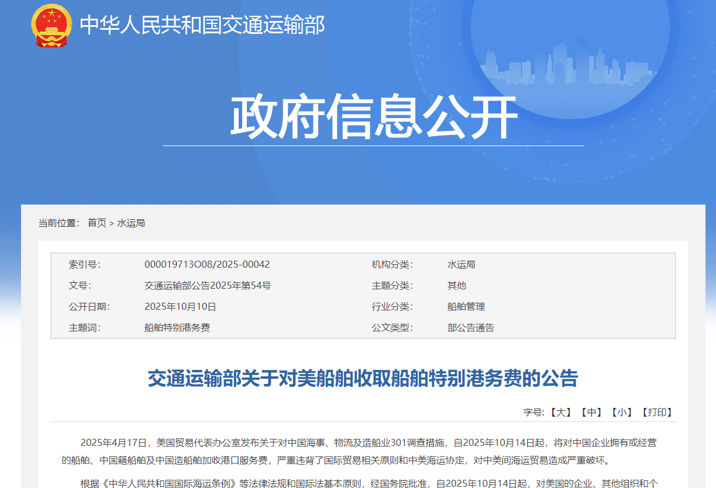Screen dimensions: 716x488
Task: Click the 政府信息公开 banner heading
Action: (x=373, y=117)
